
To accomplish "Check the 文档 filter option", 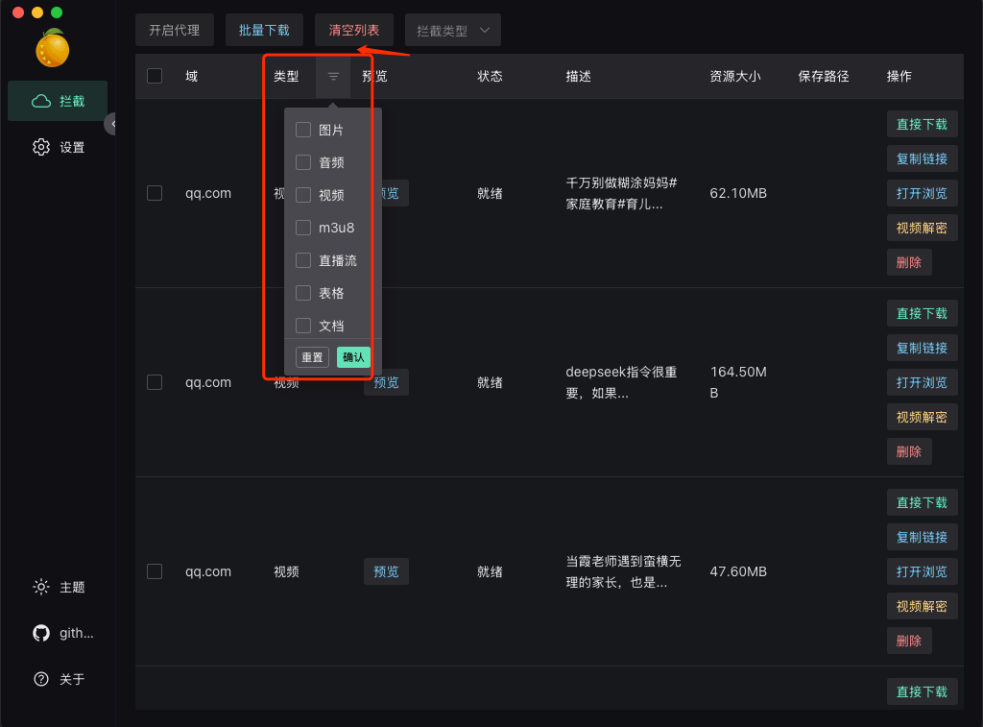I will tap(303, 326).
